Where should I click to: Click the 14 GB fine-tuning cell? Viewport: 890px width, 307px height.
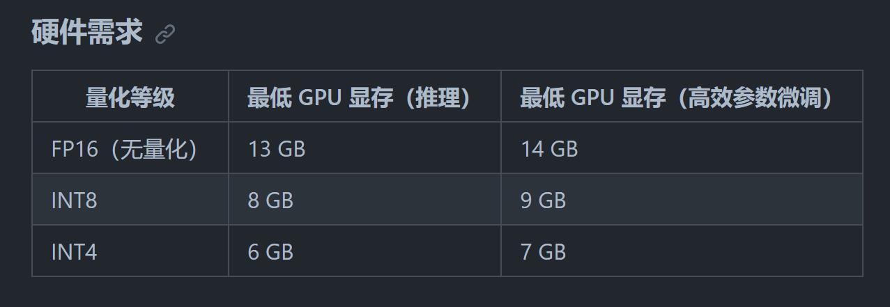pyautogui.click(x=549, y=149)
